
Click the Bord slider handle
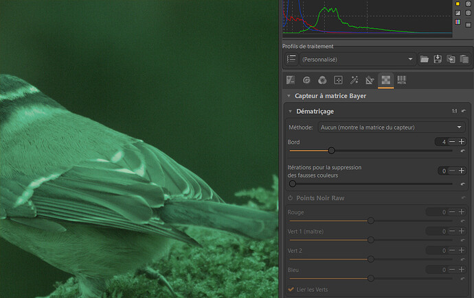point(331,150)
